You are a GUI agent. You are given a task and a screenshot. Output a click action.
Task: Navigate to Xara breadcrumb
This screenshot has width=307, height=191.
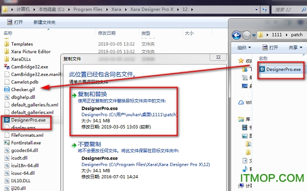tap(116, 9)
